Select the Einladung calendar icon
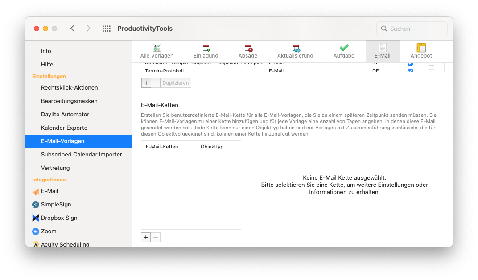Viewport: 478px width, 280px height. coord(206,48)
